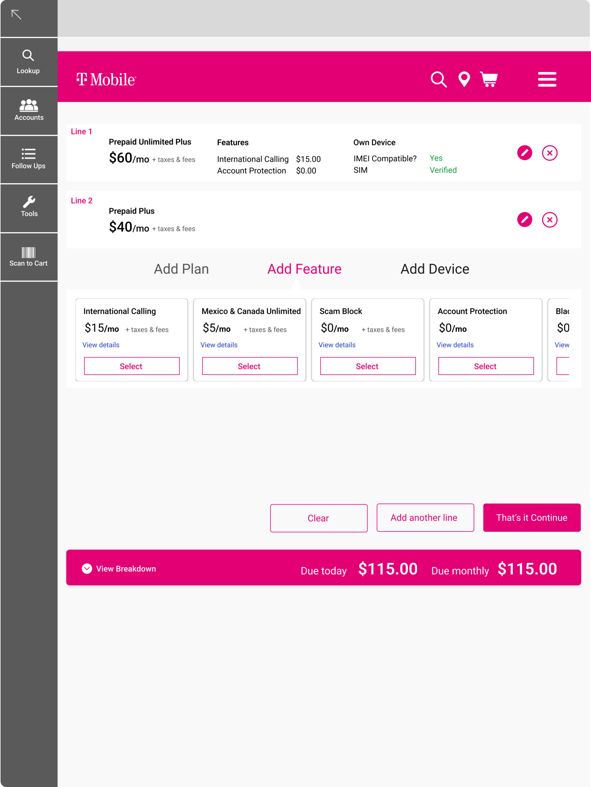Switch to the Add Device tab
This screenshot has height=787, width=591.
click(x=435, y=269)
